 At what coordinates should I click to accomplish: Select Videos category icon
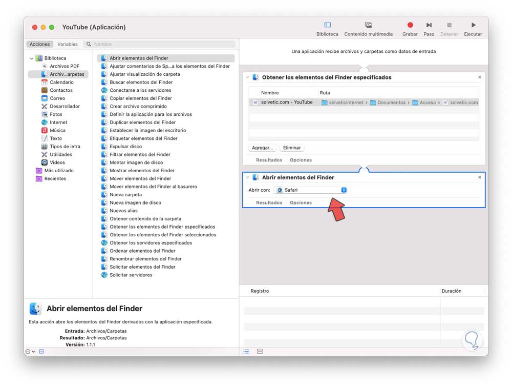tap(45, 162)
